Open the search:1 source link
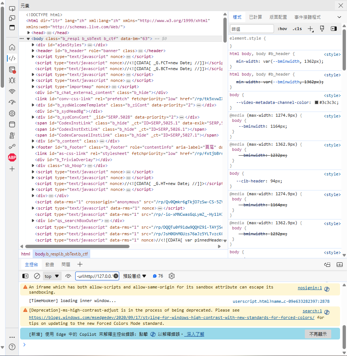This screenshot has height=356, width=347. [x=312, y=311]
